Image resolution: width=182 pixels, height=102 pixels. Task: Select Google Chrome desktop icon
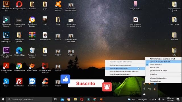tap(19, 67)
